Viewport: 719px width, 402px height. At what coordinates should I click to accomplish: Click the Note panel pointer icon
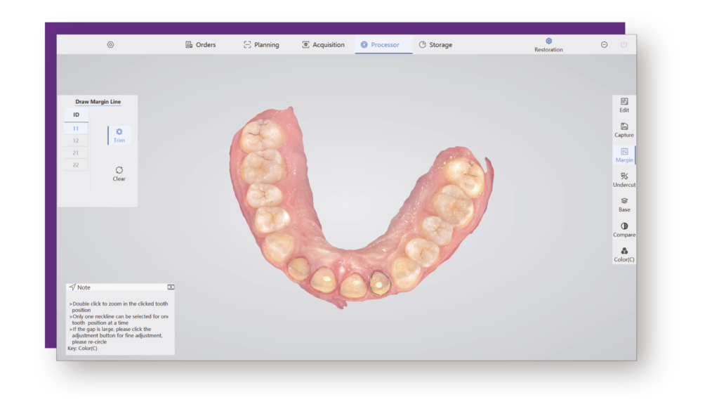pos(72,287)
